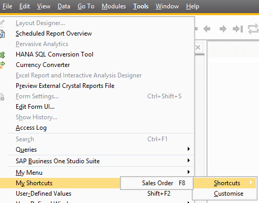Click the Studio Suite submenu arrow
The height and width of the screenshot is (203, 259).
click(189, 161)
